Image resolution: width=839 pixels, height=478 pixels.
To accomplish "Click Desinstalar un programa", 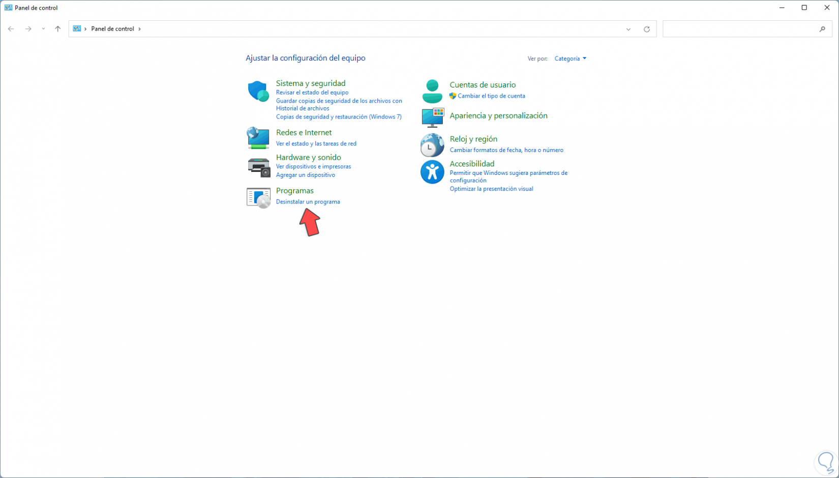I will pyautogui.click(x=308, y=202).
